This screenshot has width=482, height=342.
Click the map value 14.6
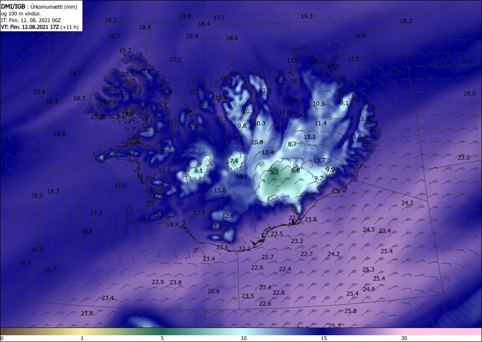coord(467,61)
